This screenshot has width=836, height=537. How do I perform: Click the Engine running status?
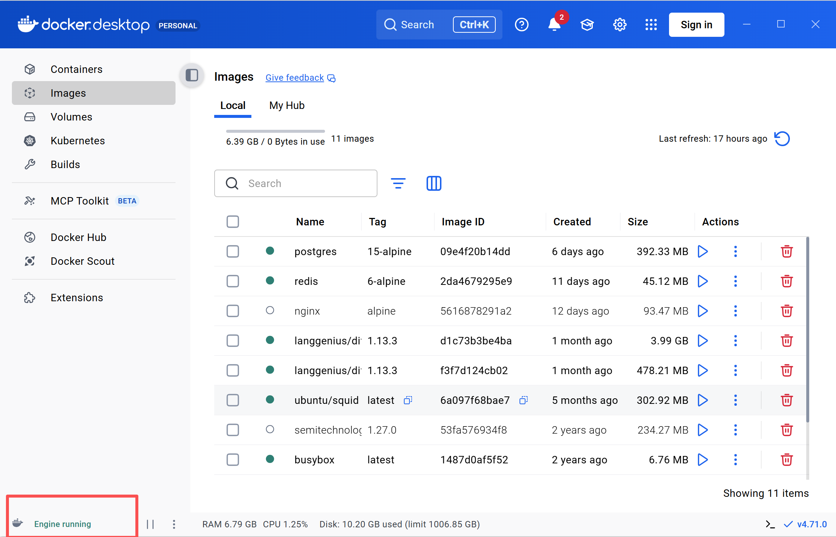tap(62, 524)
